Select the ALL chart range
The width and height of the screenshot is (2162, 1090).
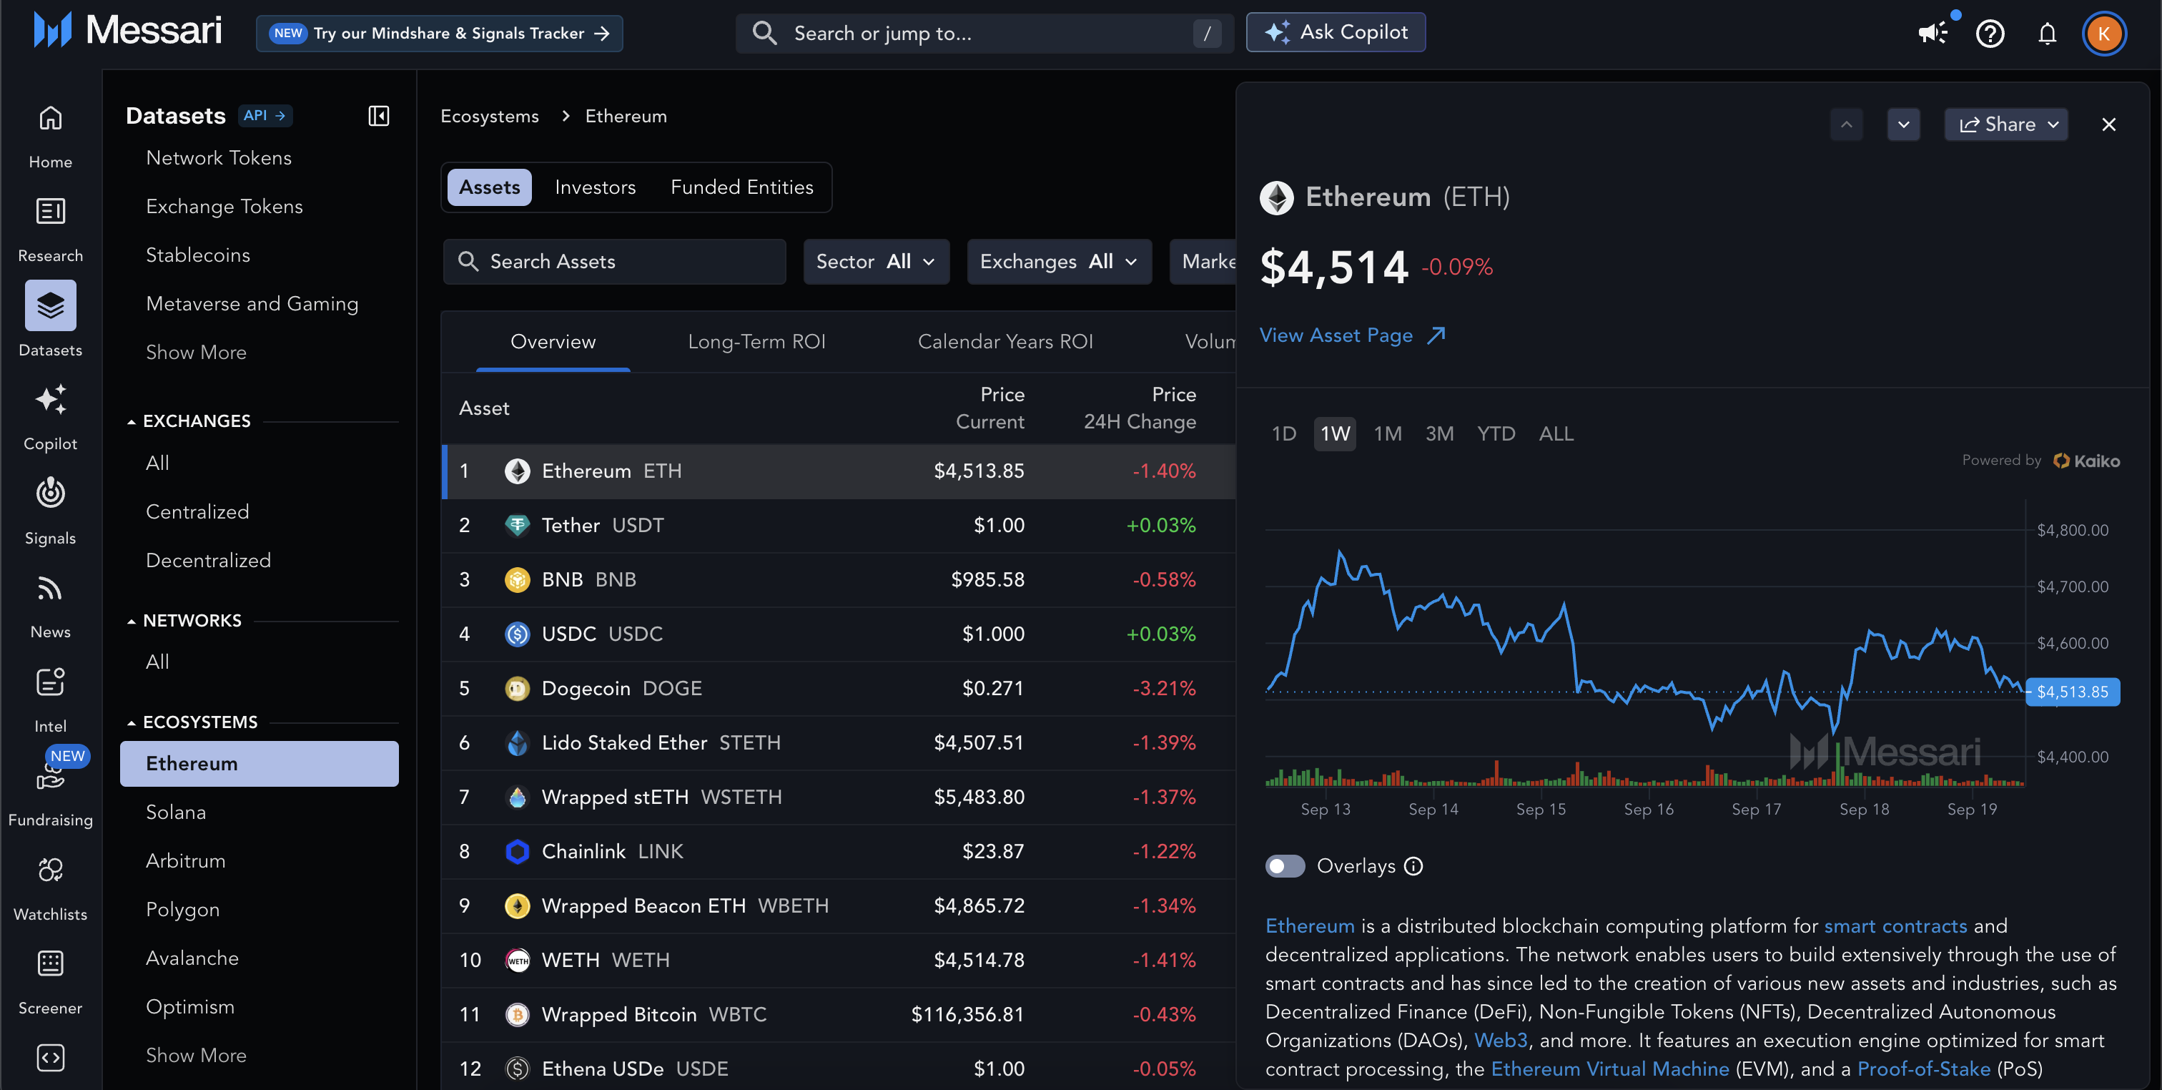coord(1555,433)
